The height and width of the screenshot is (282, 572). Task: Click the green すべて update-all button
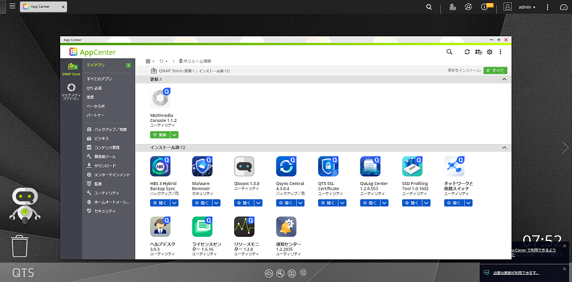point(495,71)
